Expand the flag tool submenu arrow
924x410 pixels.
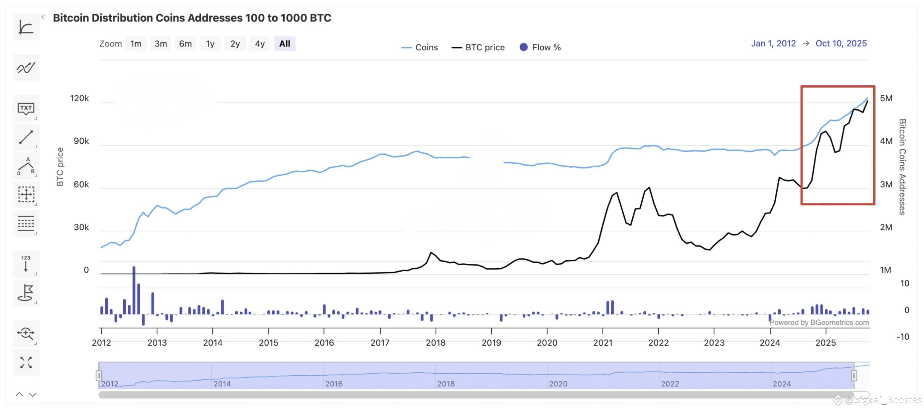tap(36, 303)
